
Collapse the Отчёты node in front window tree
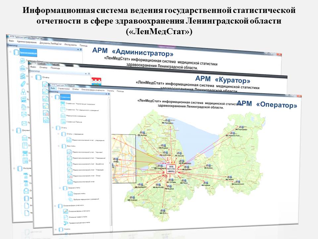(53, 127)
